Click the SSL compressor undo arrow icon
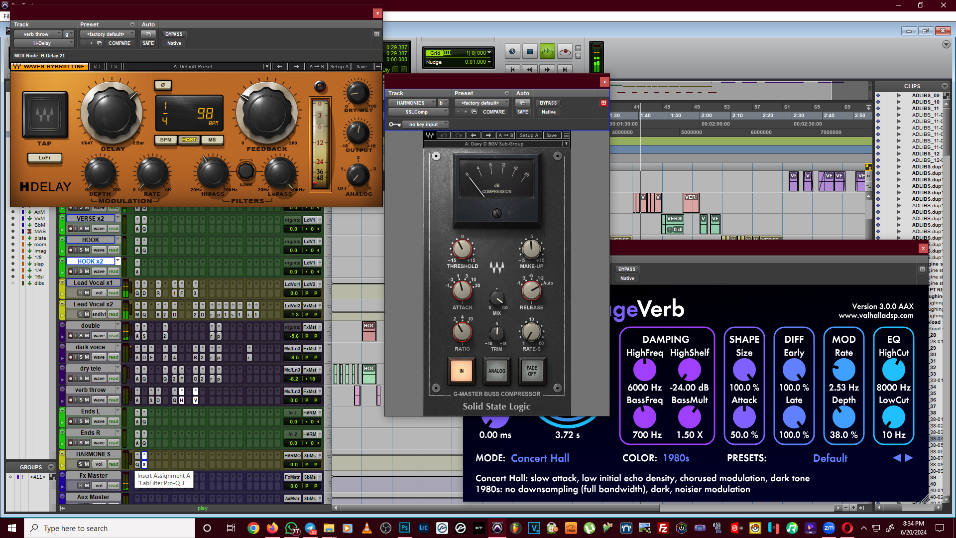 pos(444,135)
